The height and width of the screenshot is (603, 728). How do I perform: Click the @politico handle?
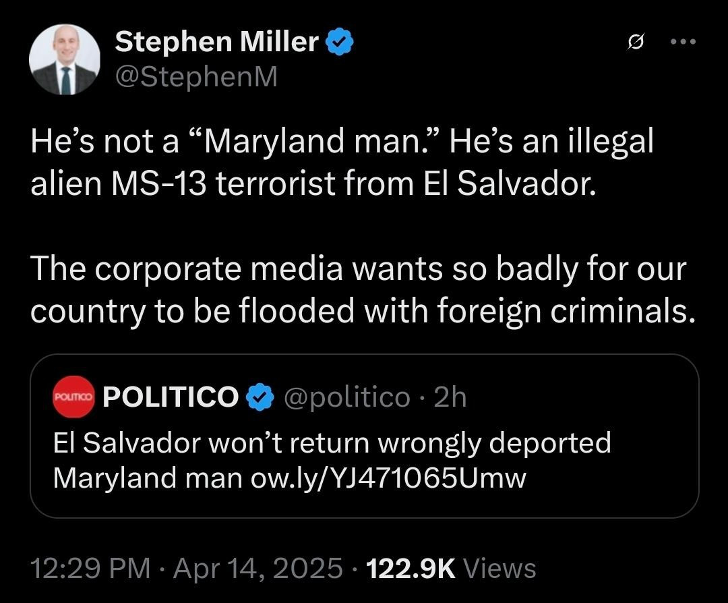coord(347,398)
